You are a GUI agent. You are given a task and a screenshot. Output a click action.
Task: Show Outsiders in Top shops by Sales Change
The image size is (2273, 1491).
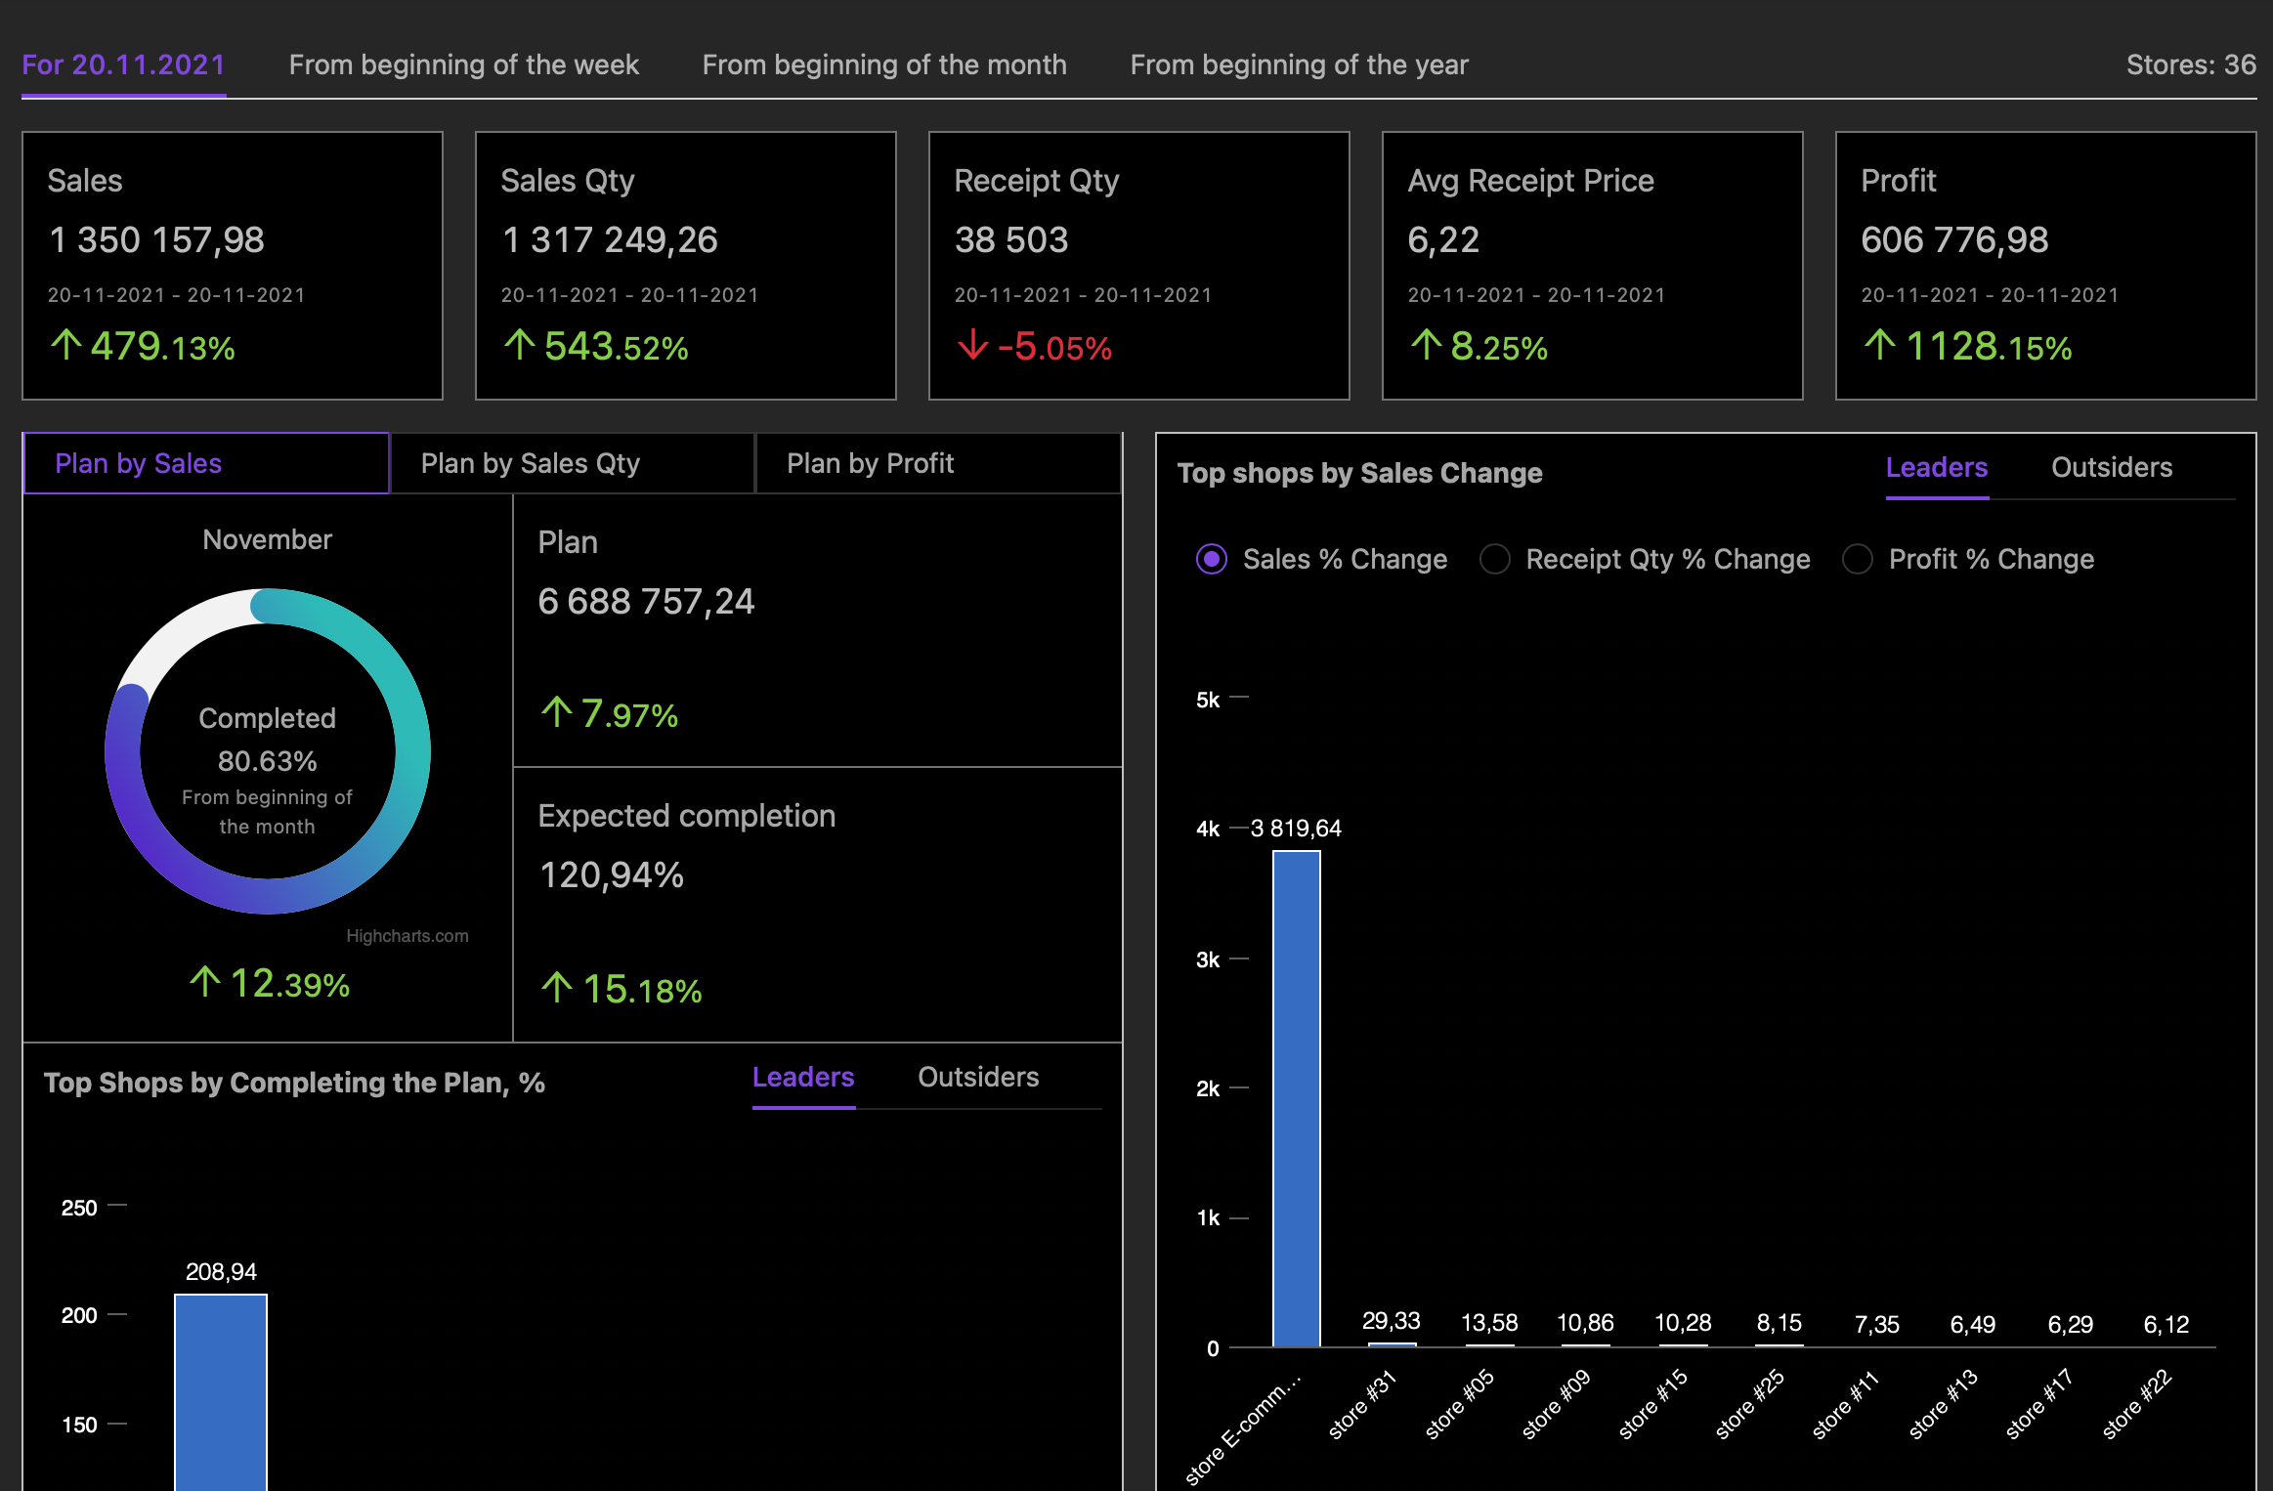point(2111,467)
